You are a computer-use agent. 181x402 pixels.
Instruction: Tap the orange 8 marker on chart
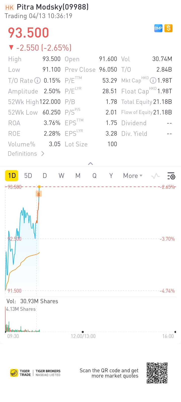[x=39, y=194]
